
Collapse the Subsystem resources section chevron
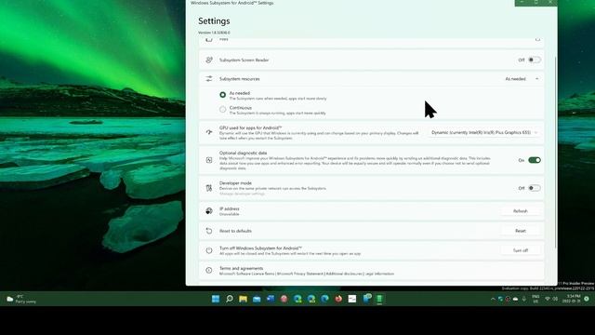537,79
